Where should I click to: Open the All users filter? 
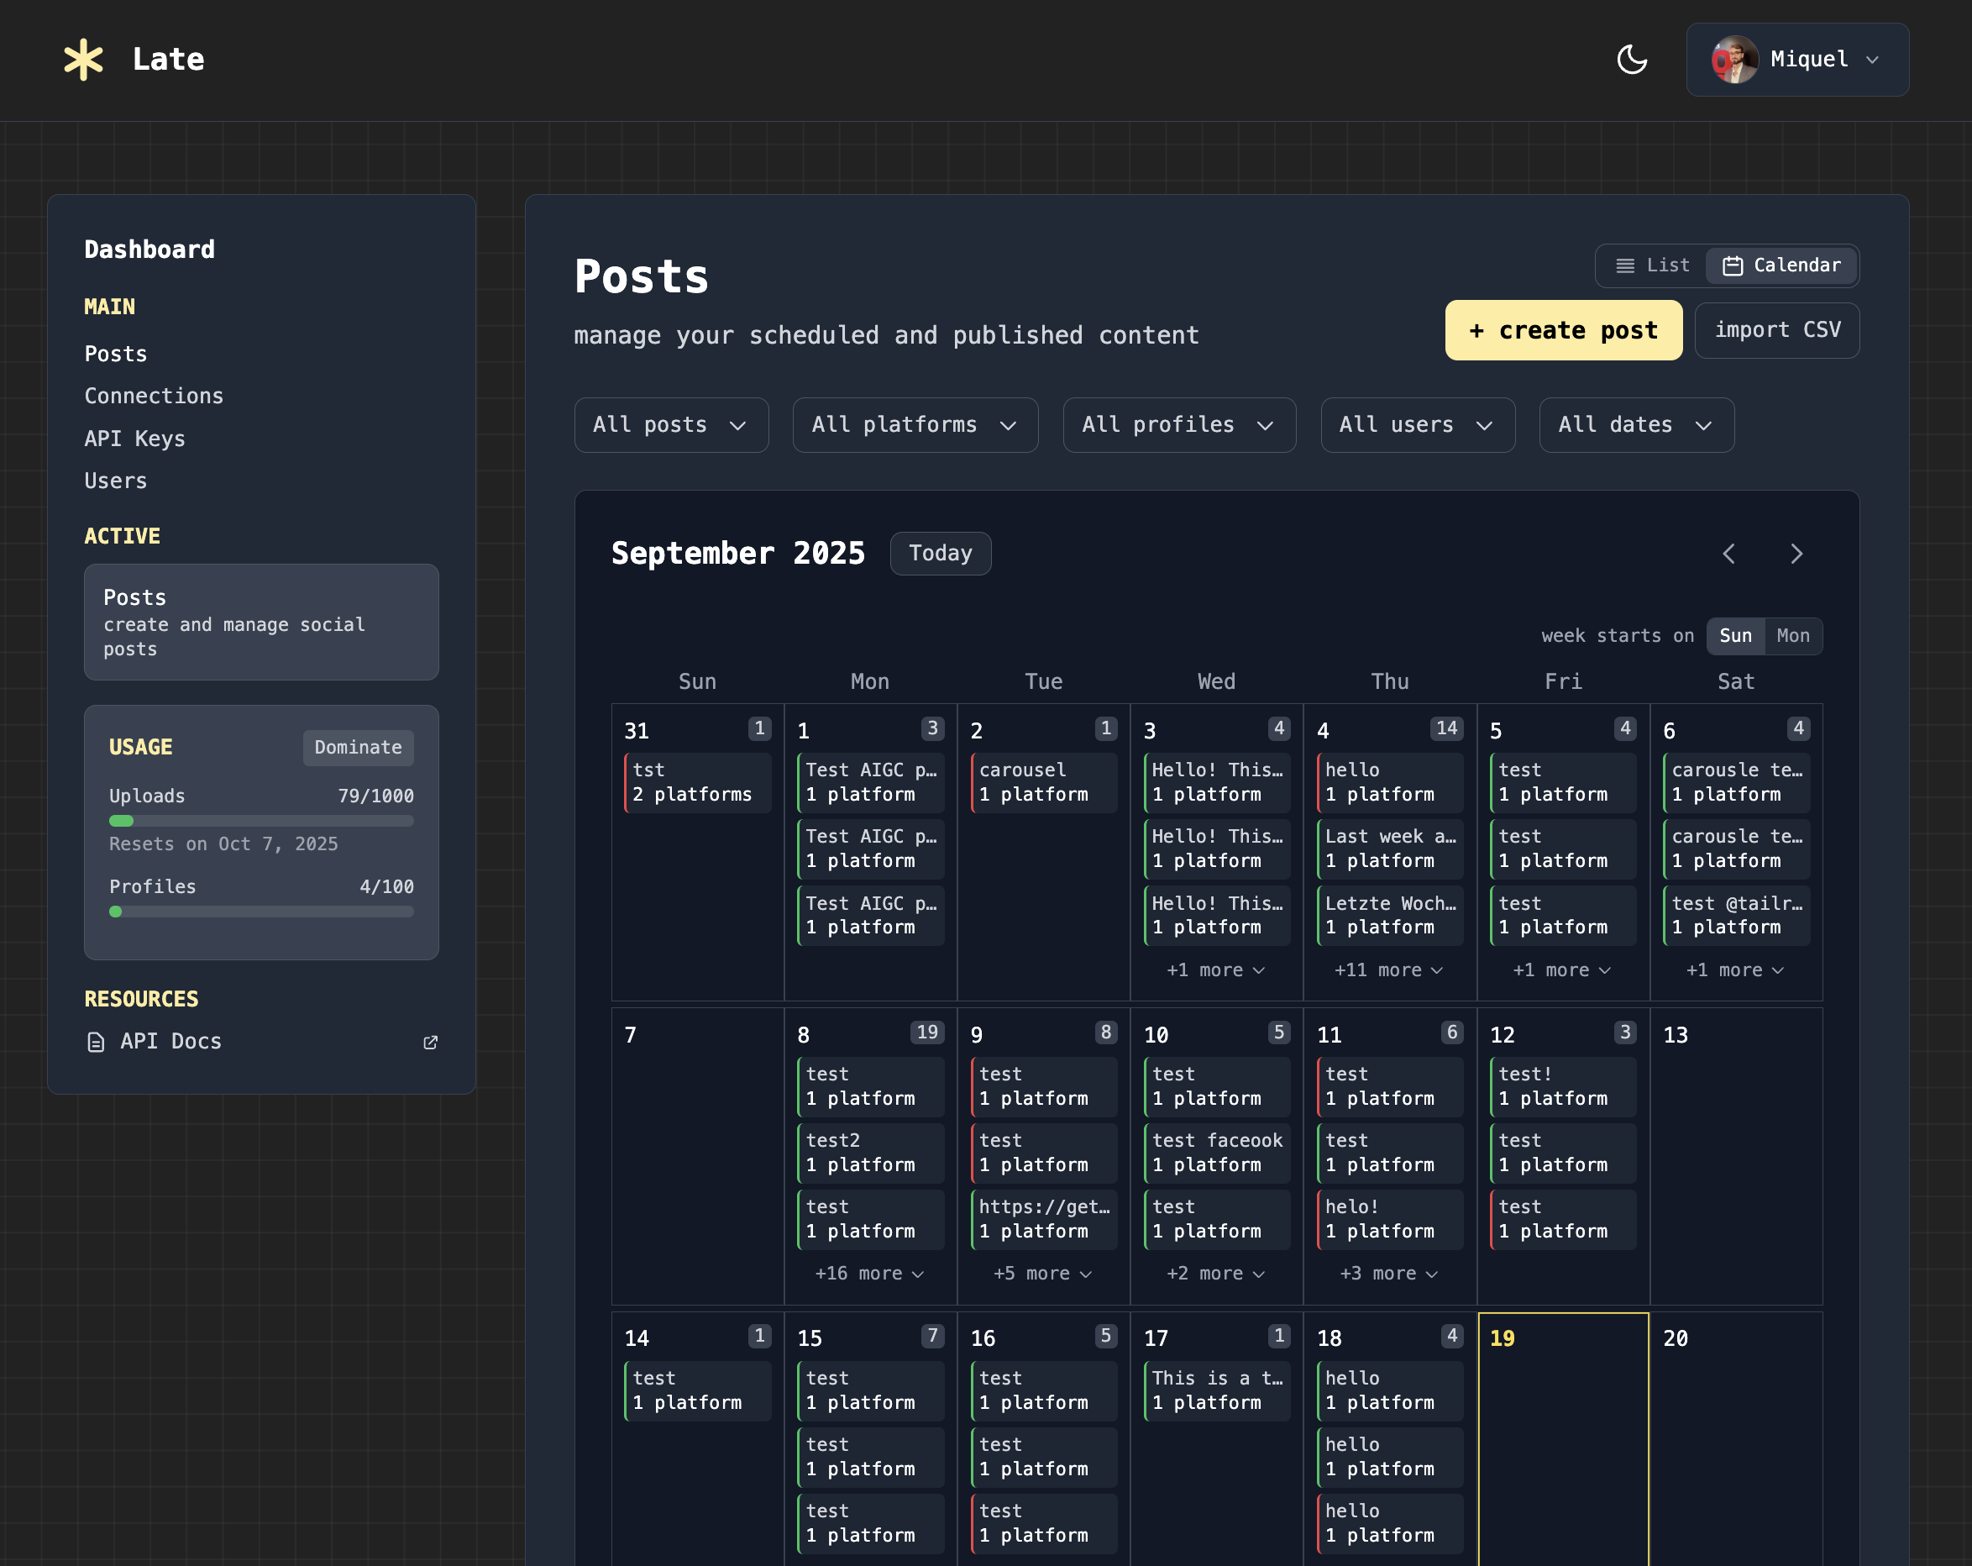click(1418, 424)
